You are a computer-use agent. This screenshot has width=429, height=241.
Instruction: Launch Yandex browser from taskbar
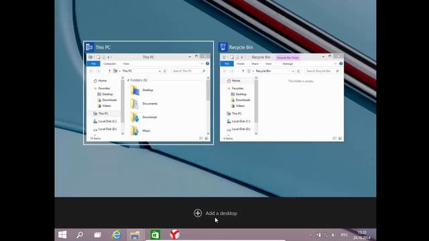click(x=175, y=235)
